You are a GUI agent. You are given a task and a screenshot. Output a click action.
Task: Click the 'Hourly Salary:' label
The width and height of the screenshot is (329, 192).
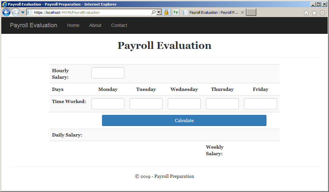[61, 74]
